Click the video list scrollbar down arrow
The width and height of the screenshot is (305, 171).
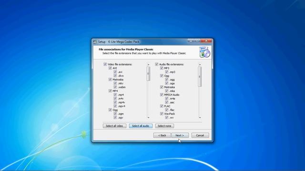pos(148,117)
